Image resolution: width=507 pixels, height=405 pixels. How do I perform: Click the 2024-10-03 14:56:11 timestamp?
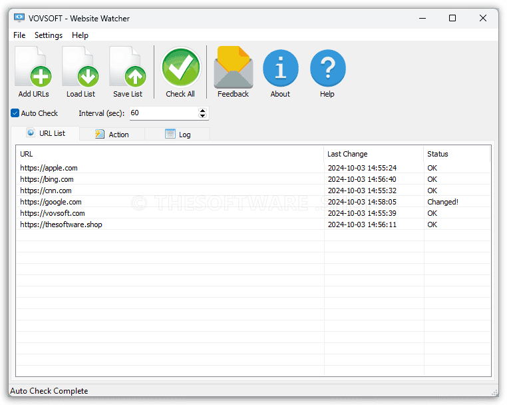pyautogui.click(x=362, y=224)
